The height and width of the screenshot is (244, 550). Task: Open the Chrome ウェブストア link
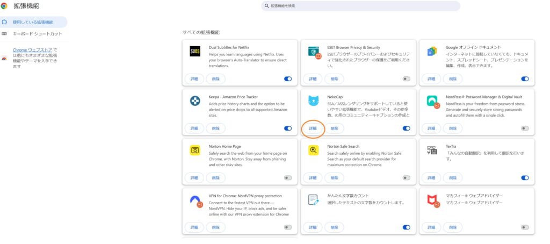click(x=33, y=50)
